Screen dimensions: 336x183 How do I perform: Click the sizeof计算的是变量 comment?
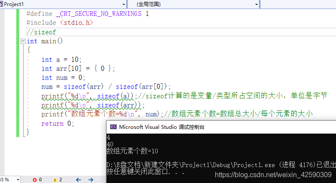[233, 96]
